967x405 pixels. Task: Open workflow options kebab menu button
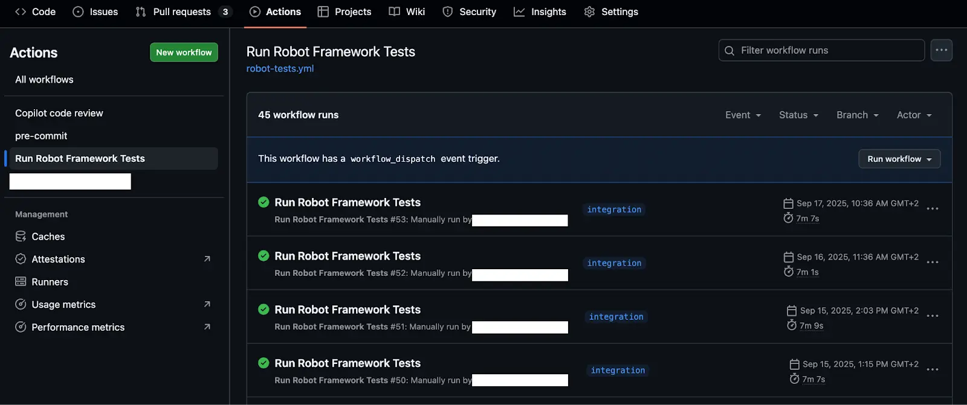(941, 51)
